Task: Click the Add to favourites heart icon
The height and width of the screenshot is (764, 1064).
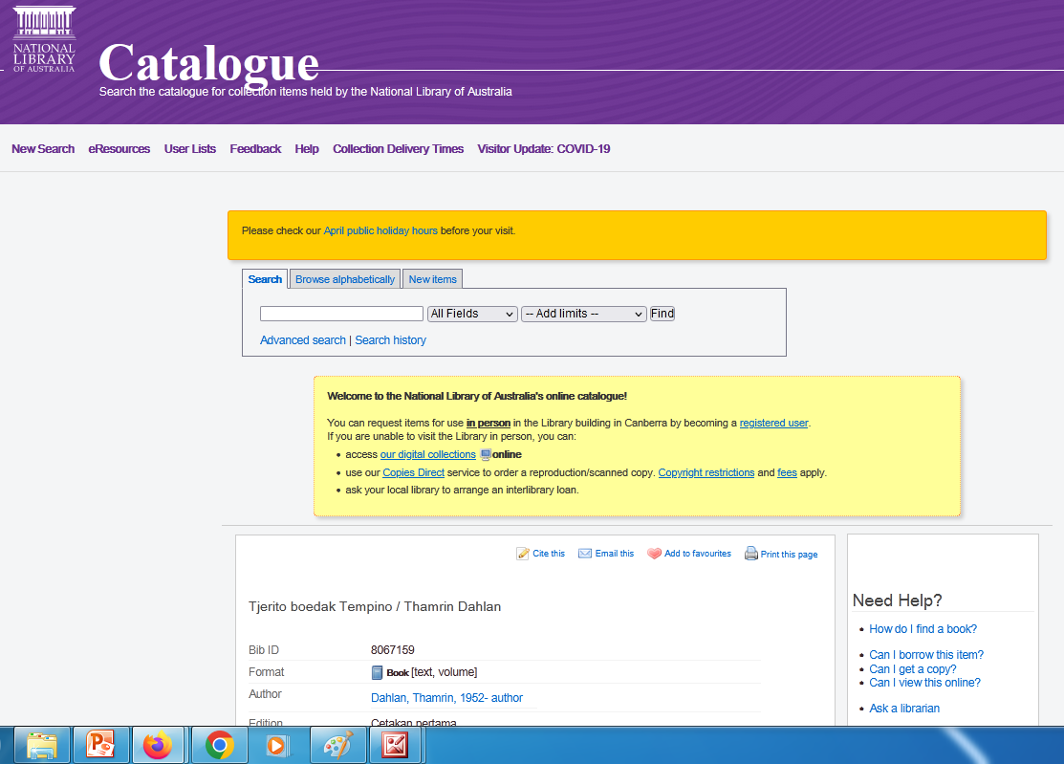Action: (x=654, y=554)
